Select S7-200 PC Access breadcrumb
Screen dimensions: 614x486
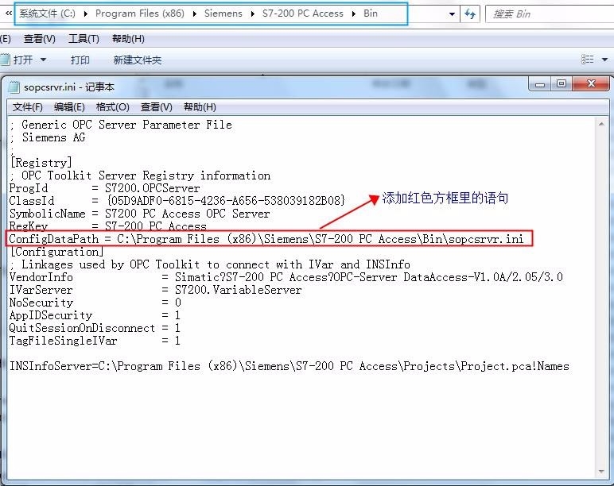303,13
